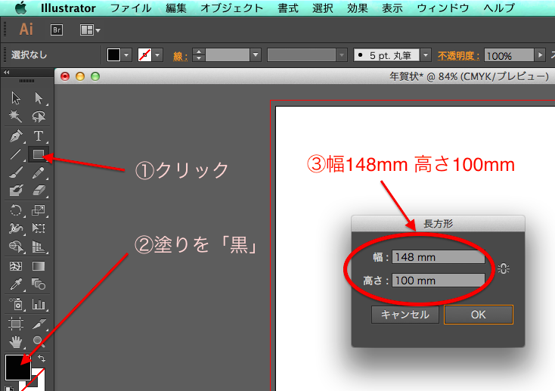
Task: Open the ヘルプ menu
Action: 499,8
